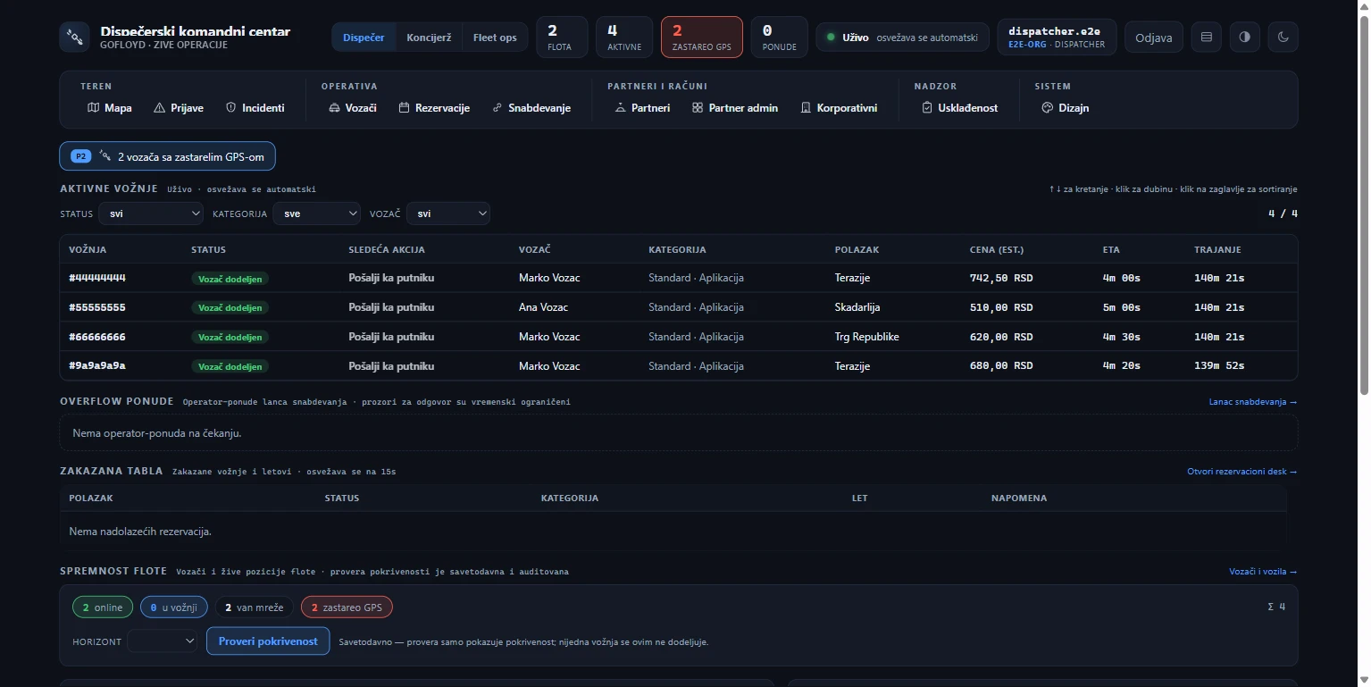The width and height of the screenshot is (1371, 687).
Task: Open Usklađenost clipboard page
Action: coord(960,108)
